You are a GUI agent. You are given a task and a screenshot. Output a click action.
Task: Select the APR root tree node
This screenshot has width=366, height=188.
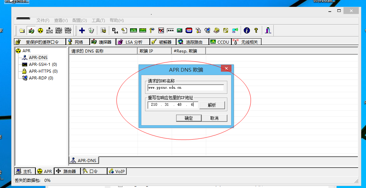26,50
